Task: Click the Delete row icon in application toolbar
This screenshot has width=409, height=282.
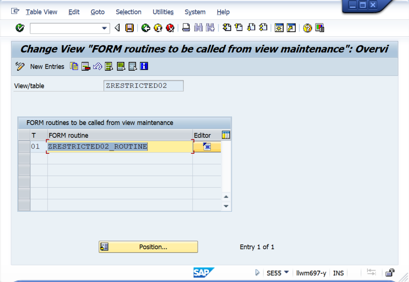Action: 85,66
